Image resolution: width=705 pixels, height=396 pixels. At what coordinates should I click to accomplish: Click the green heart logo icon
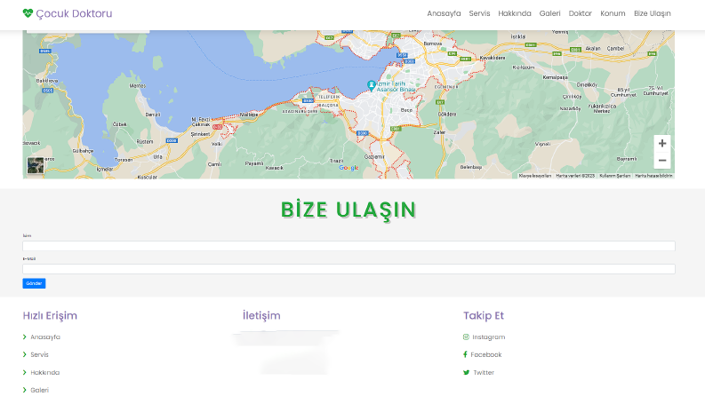(x=28, y=13)
